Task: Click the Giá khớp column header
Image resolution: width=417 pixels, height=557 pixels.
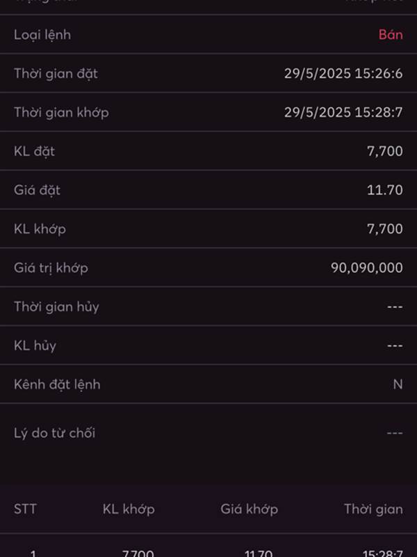Action: [x=249, y=510]
